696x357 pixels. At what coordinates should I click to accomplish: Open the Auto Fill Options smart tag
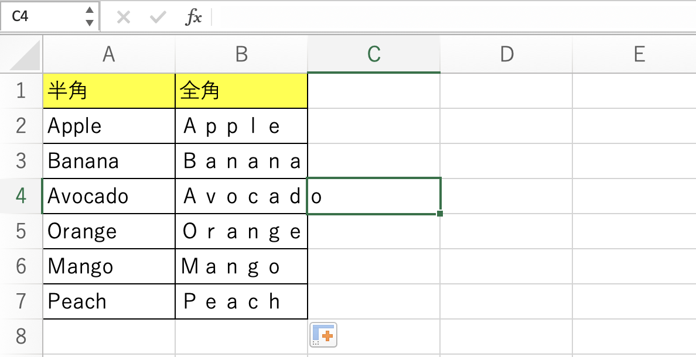click(323, 334)
